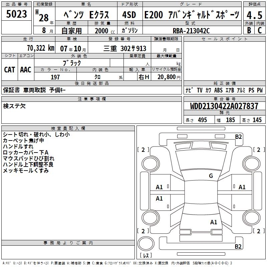
Task: Select inspector note ハンドル上下調整不良
Action: tap(28, 164)
